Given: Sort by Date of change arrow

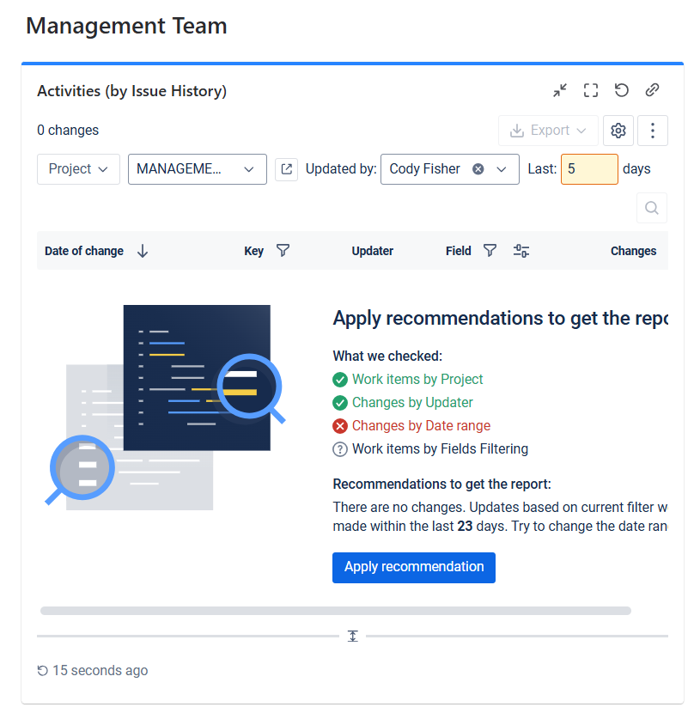Looking at the screenshot, I should pos(143,251).
